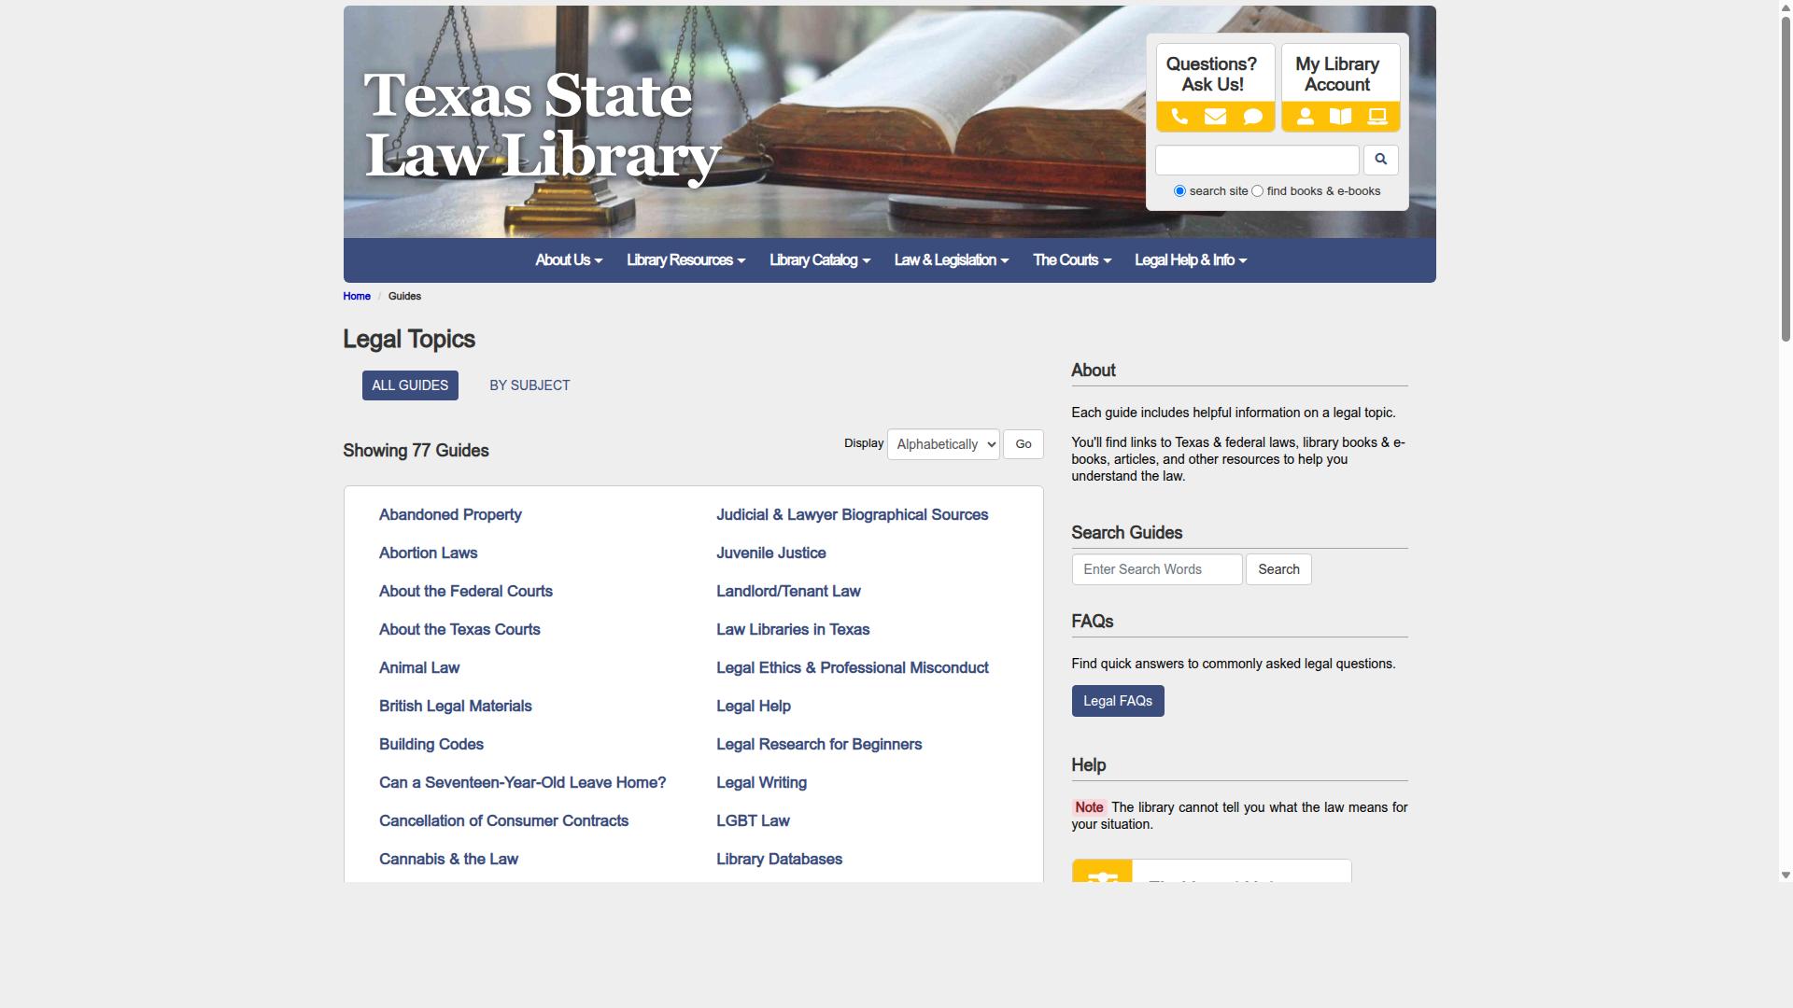Open the Building Codes guide
The width and height of the screenshot is (1793, 1008).
431,745
